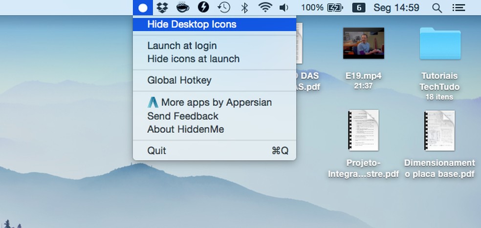The height and width of the screenshot is (228, 481).
Task: Open Spotlight search magnifier
Action: tap(437, 8)
